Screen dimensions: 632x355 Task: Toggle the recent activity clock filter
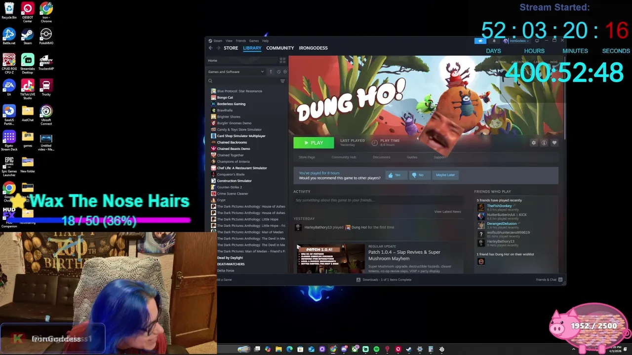278,71
